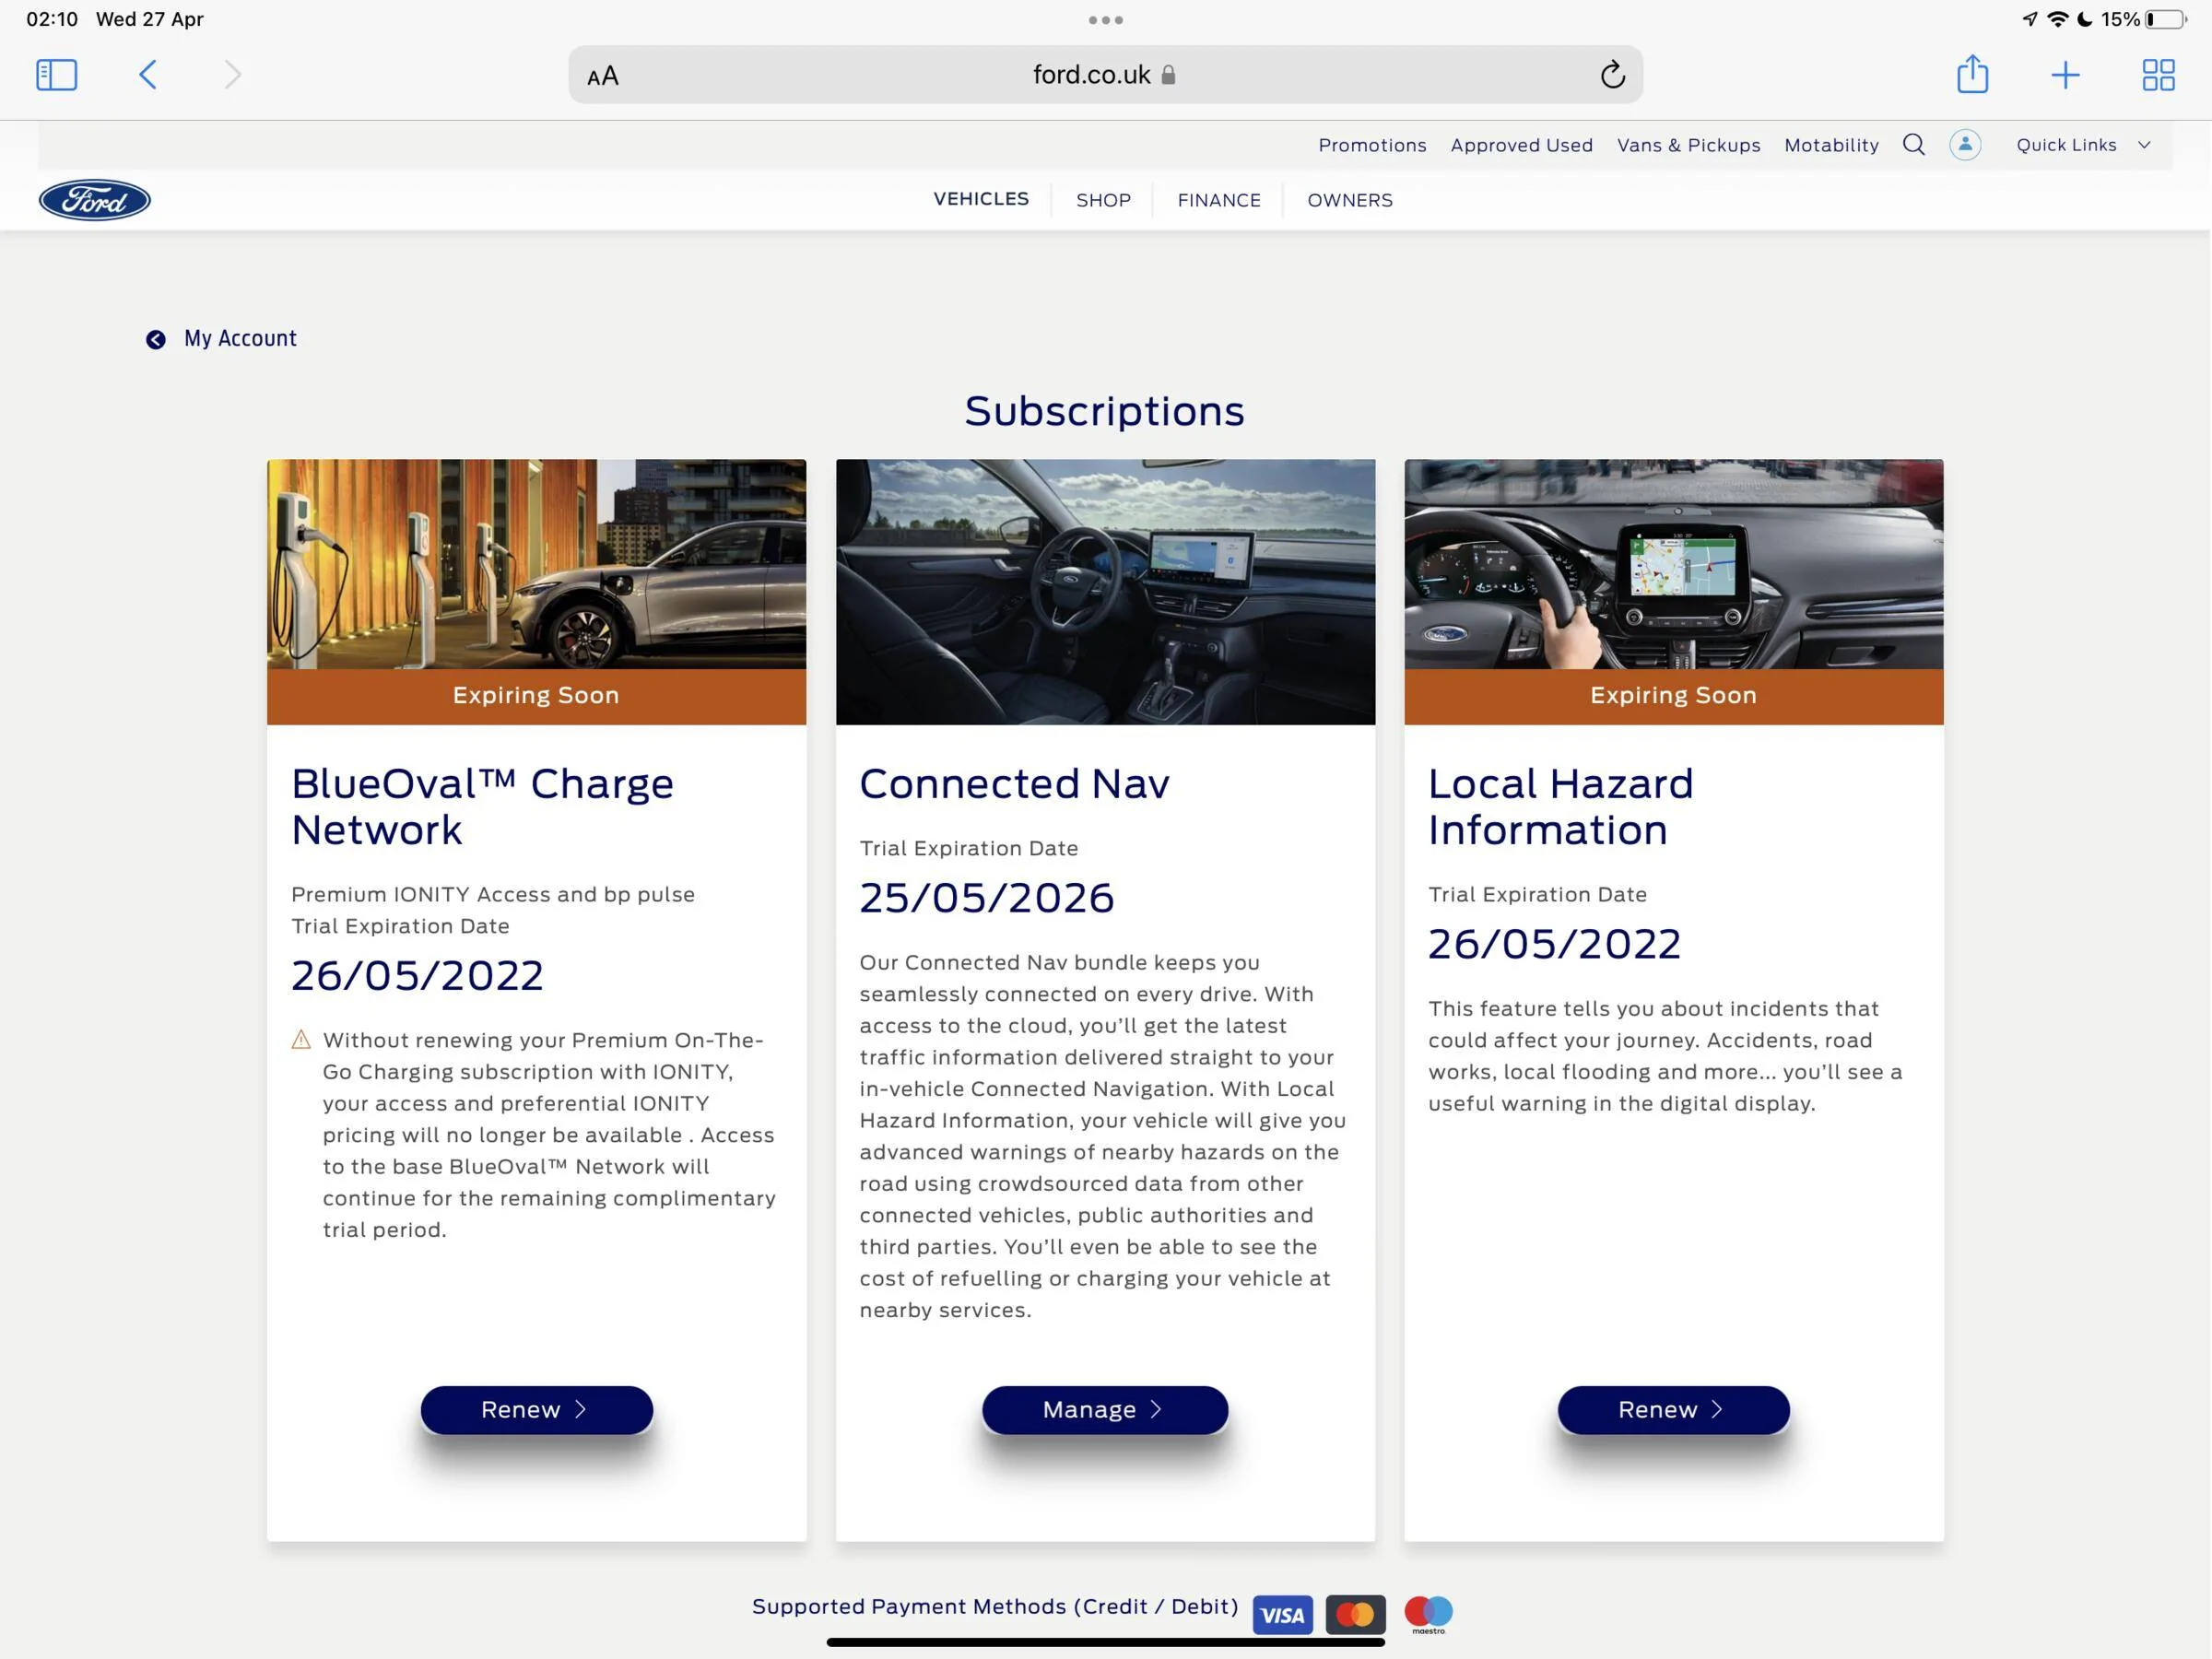Expand the Quick Links dropdown
The width and height of the screenshot is (2212, 1659).
[2083, 145]
